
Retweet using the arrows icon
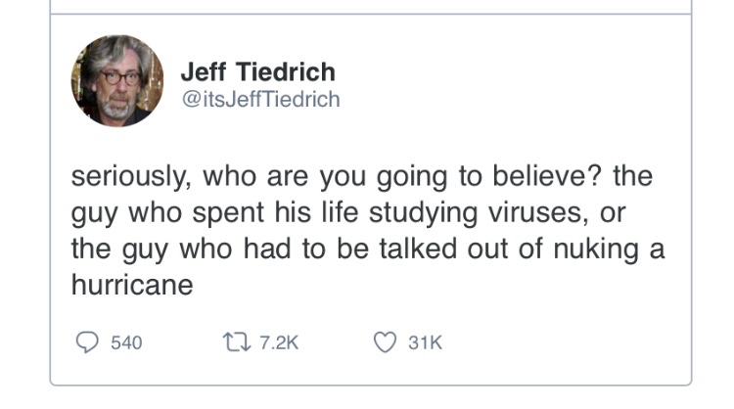pyautogui.click(x=235, y=342)
